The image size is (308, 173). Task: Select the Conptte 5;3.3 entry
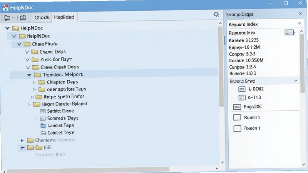pyautogui.click(x=242, y=54)
